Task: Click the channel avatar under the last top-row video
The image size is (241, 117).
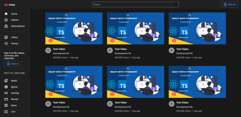Action: (x=171, y=50)
